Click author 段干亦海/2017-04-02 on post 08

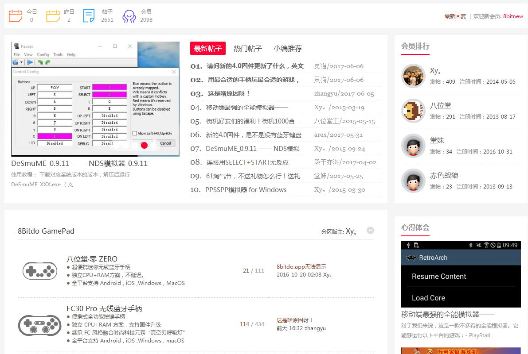click(x=345, y=162)
